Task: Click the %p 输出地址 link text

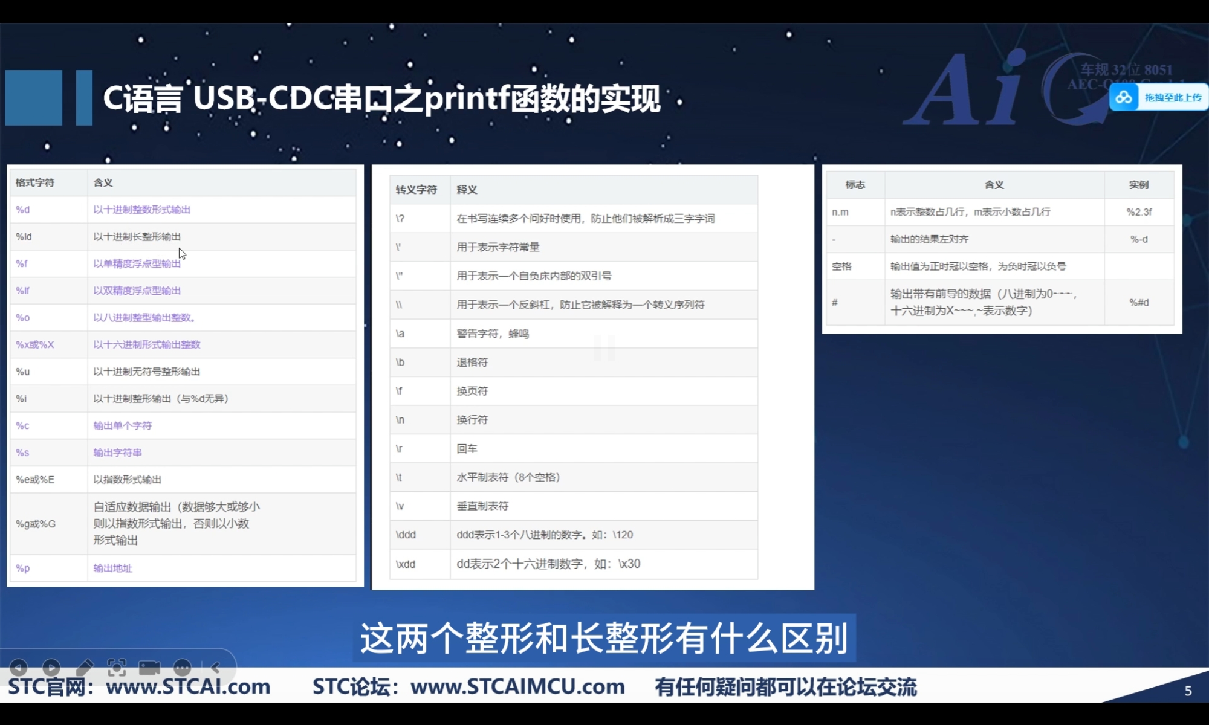Action: [112, 568]
